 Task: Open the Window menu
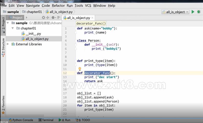click(99, 6)
